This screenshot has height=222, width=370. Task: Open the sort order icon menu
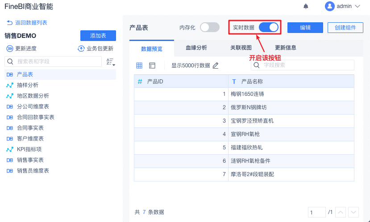click(x=110, y=62)
